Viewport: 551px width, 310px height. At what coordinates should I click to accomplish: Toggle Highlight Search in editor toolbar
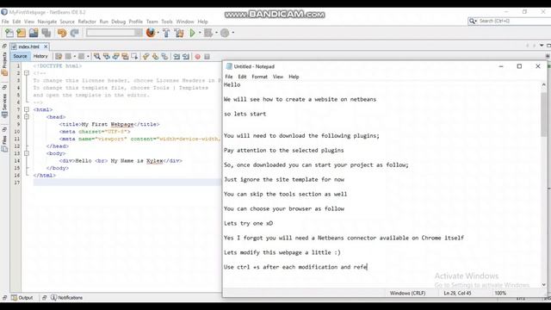click(125, 56)
